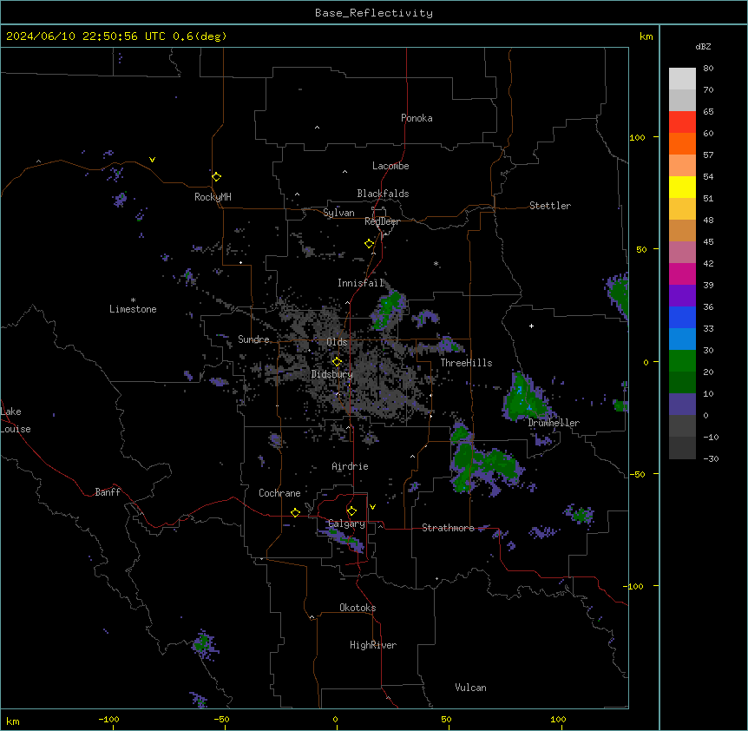This screenshot has width=748, height=731.
Task: Select the purple 36-39 dBZ legend swatch
Action: [x=682, y=296]
